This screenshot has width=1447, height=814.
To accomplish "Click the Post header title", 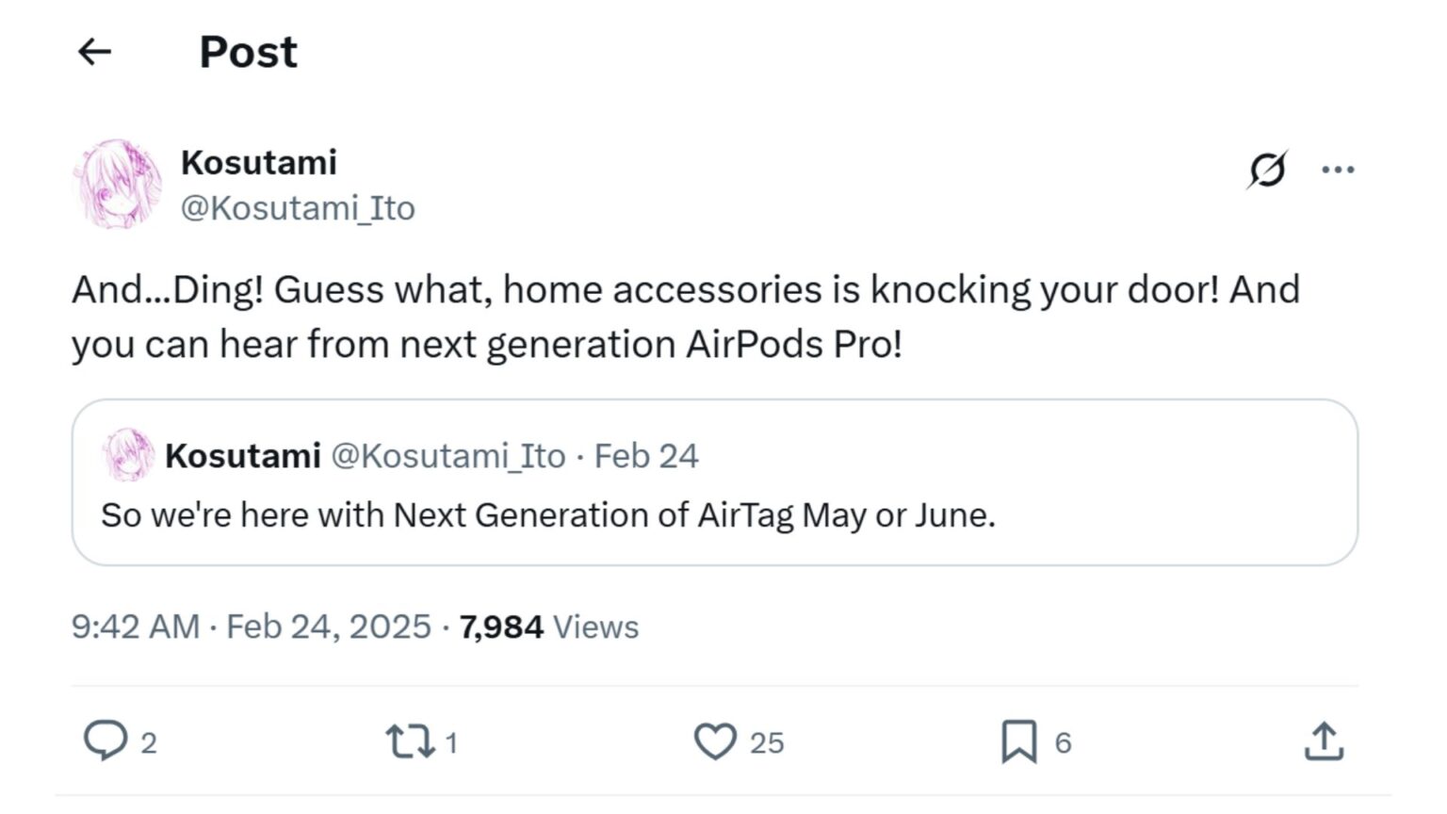I will point(247,52).
